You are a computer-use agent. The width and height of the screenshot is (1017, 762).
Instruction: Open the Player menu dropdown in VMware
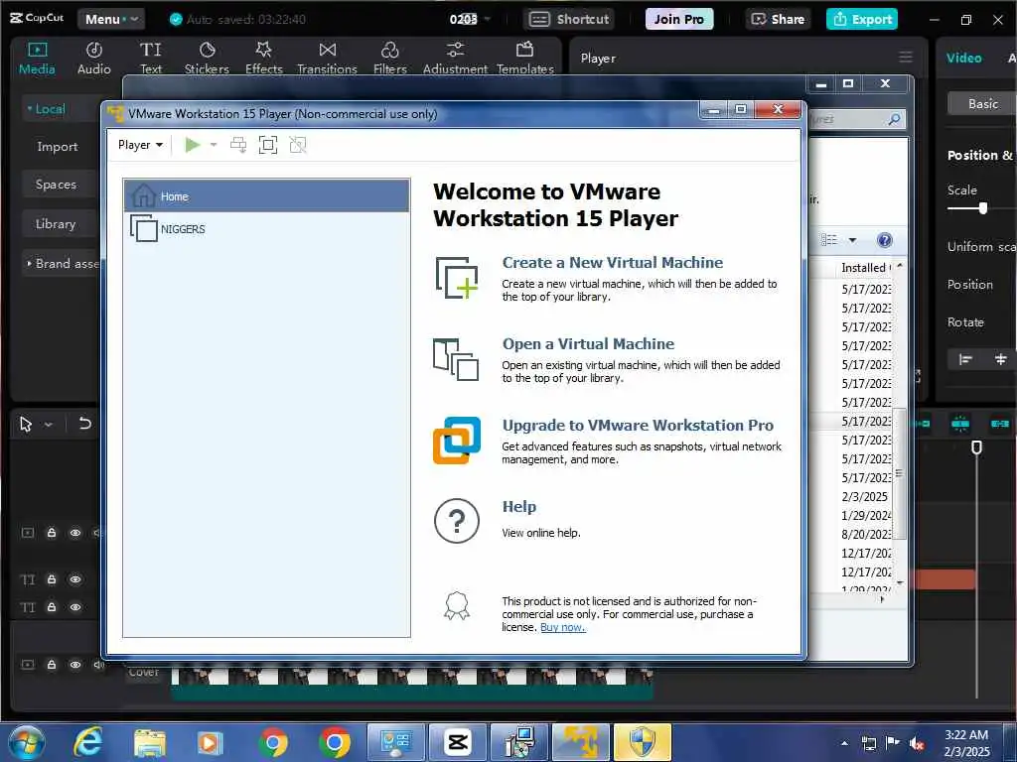click(140, 145)
